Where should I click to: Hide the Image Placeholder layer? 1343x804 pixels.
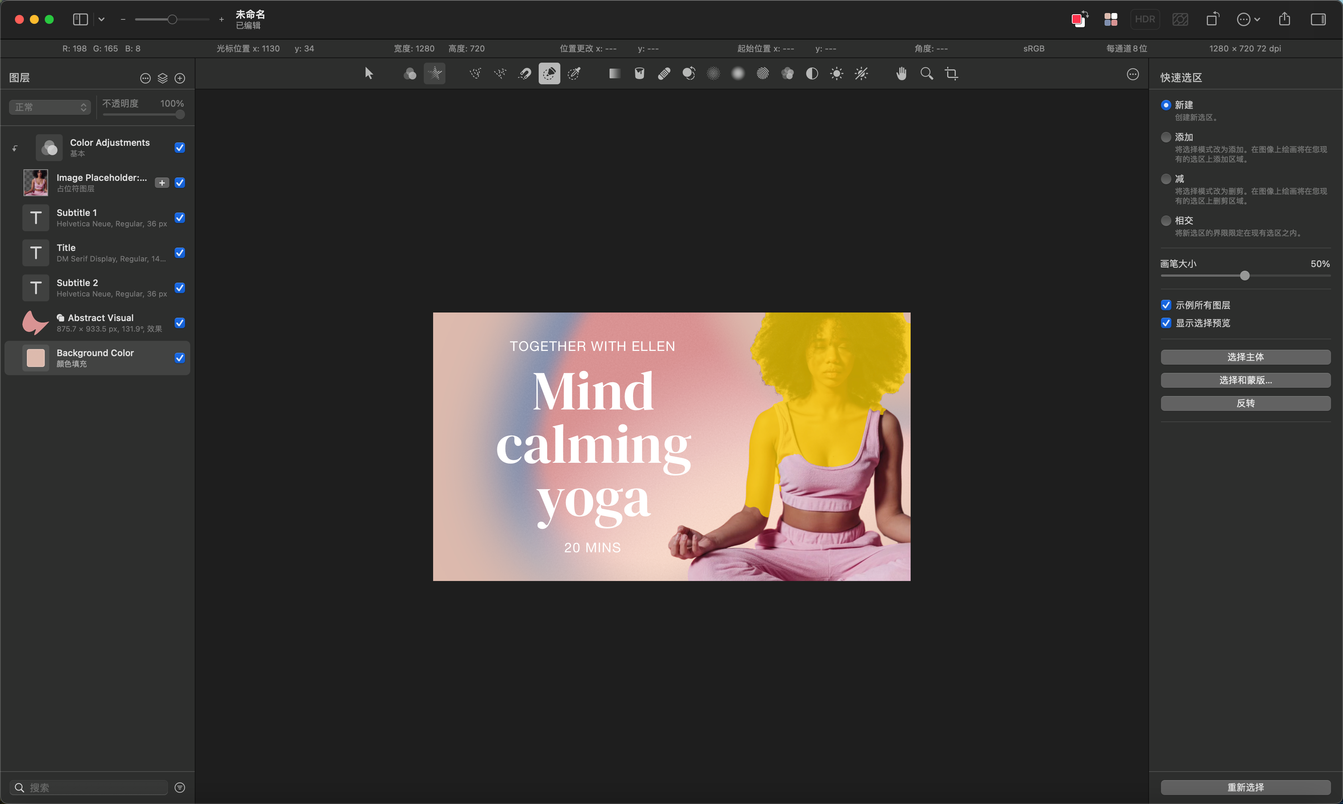pyautogui.click(x=180, y=183)
